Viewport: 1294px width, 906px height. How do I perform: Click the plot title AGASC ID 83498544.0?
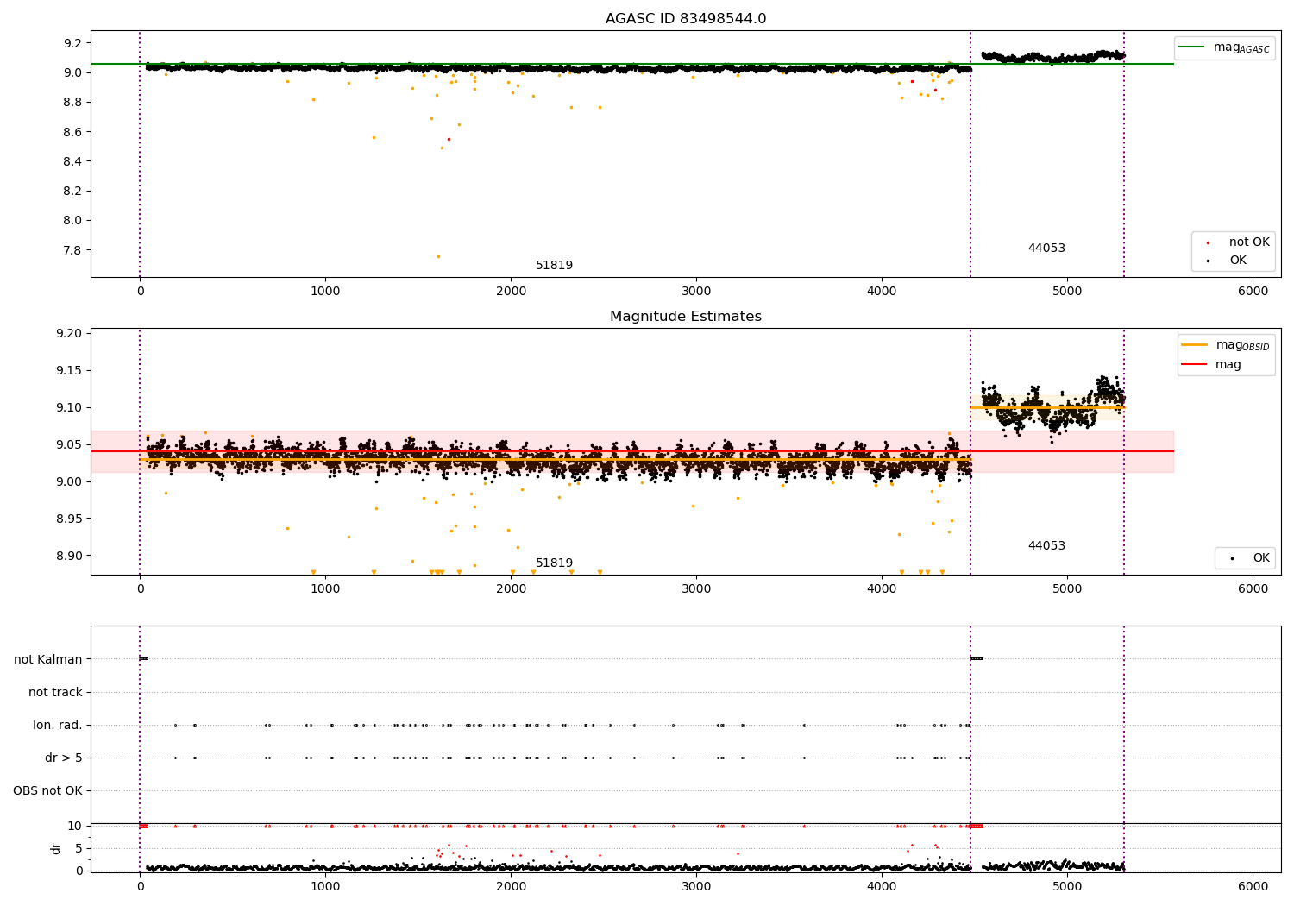[685, 19]
